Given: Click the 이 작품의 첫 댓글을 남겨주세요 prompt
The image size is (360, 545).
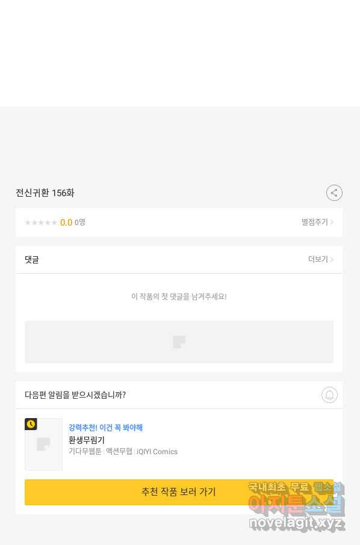Looking at the screenshot, I should pyautogui.click(x=179, y=297).
